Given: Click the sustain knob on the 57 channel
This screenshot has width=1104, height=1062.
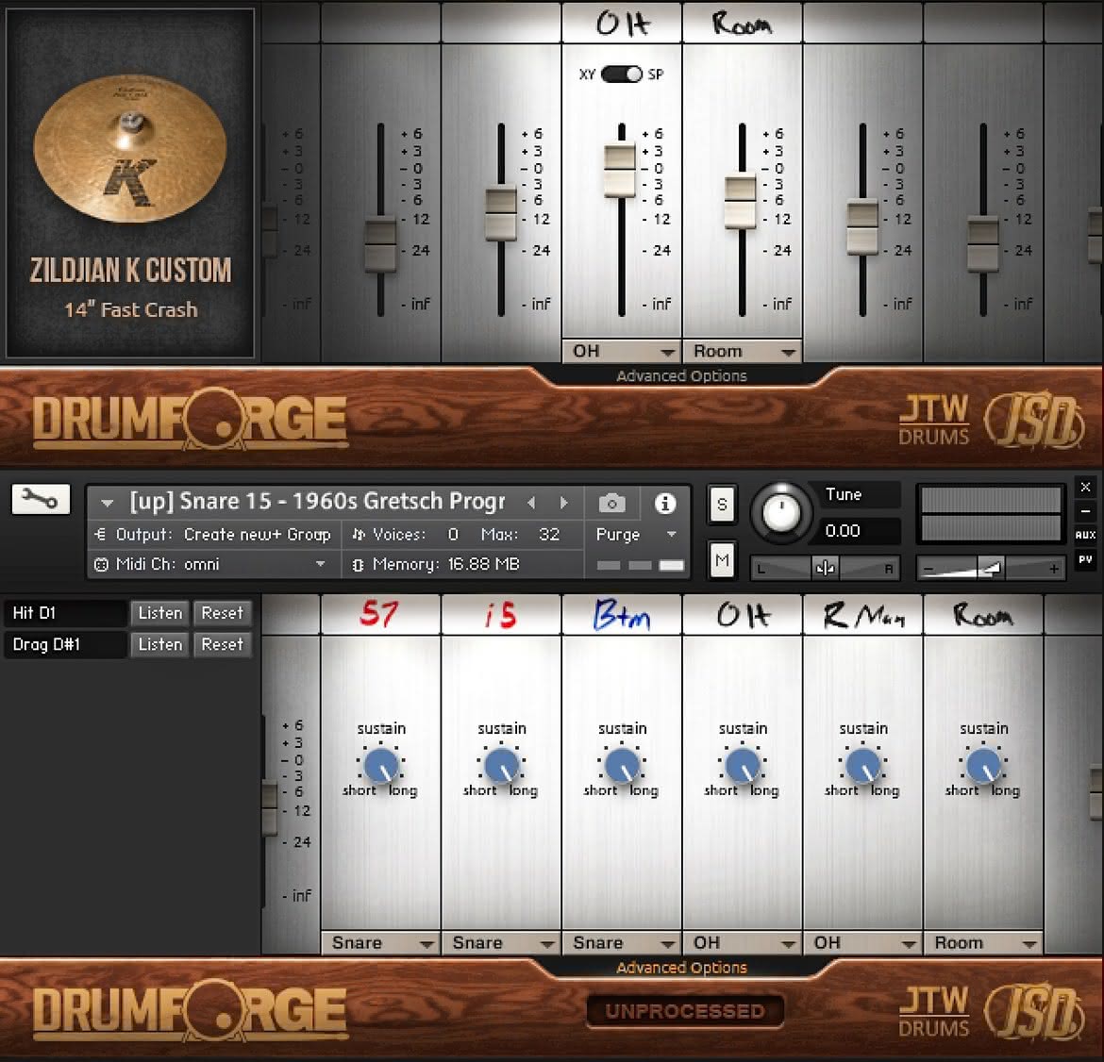Looking at the screenshot, I should [381, 766].
